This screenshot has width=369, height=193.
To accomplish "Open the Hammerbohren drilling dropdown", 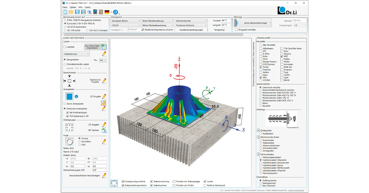I will (x=191, y=21).
